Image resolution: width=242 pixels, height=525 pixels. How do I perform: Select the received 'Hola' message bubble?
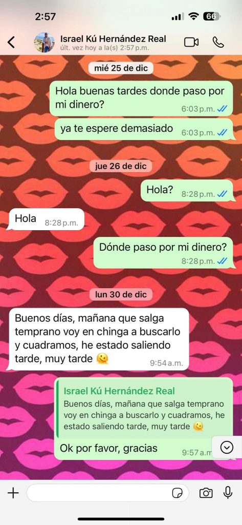click(45, 219)
